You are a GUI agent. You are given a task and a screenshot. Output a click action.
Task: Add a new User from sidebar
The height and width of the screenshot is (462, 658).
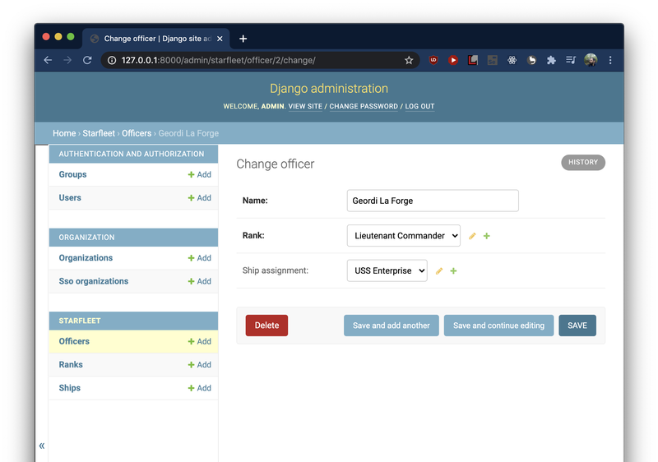click(x=200, y=198)
